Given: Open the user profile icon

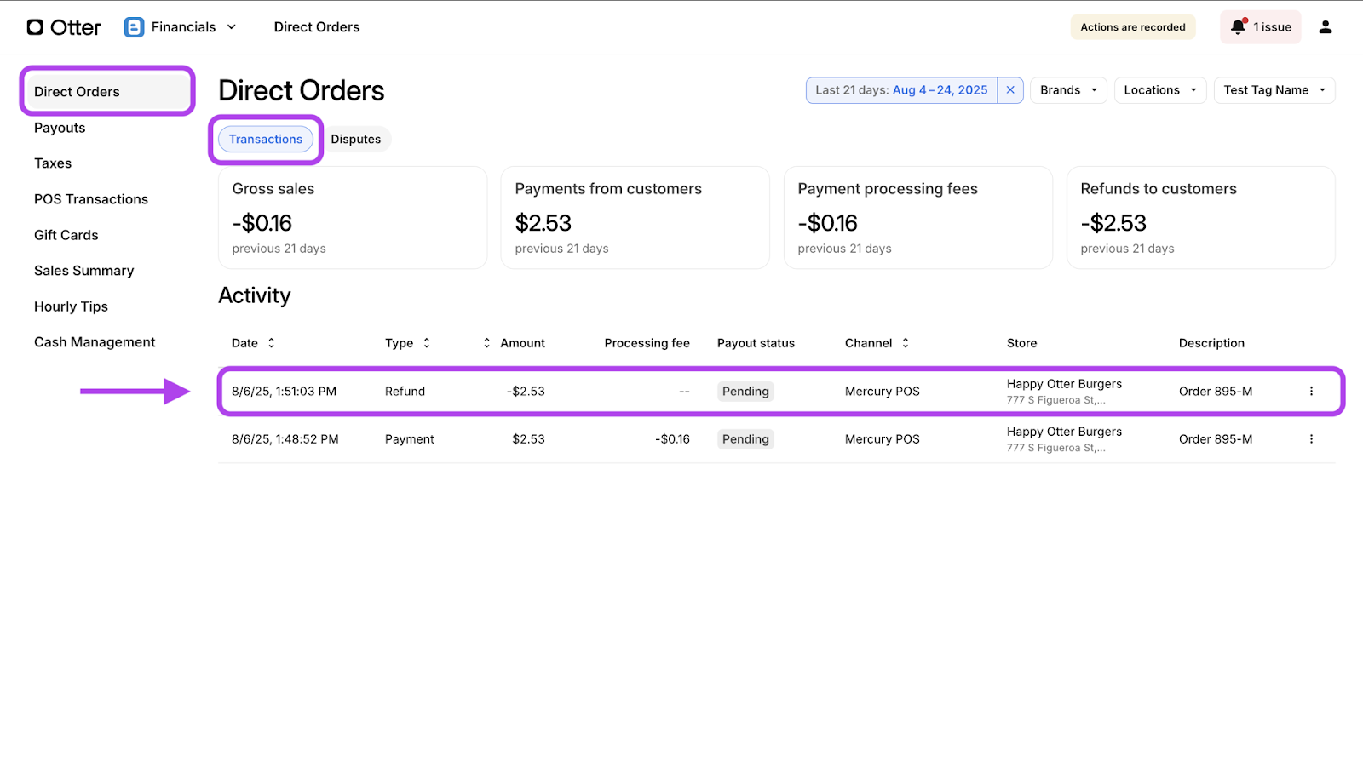Looking at the screenshot, I should coord(1325,27).
